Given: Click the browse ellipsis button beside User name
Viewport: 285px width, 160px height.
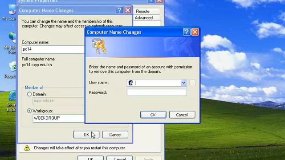Looking at the screenshot, I should (x=192, y=83).
